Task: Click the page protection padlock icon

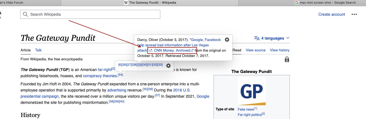Action: coord(287,59)
